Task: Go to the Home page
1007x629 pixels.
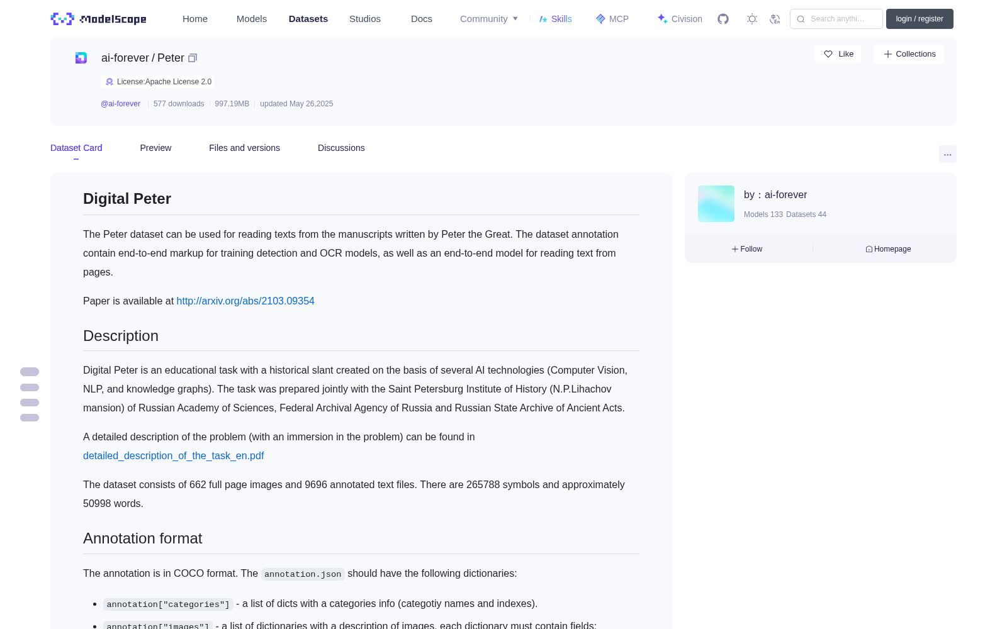Action: click(x=195, y=19)
